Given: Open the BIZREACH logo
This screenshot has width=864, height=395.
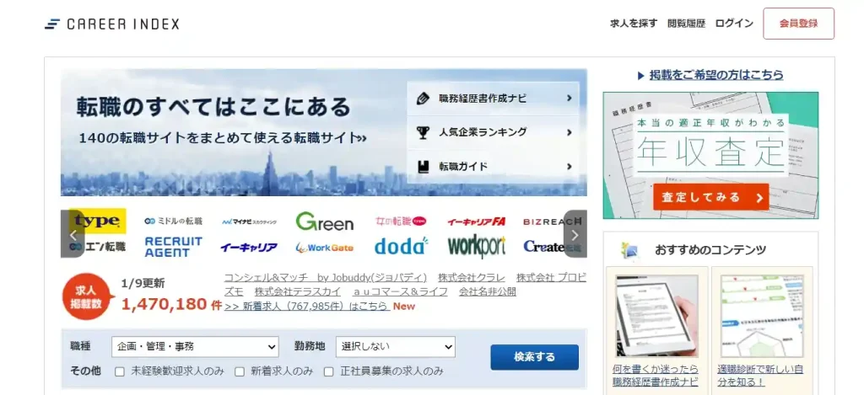Looking at the screenshot, I should (x=552, y=222).
